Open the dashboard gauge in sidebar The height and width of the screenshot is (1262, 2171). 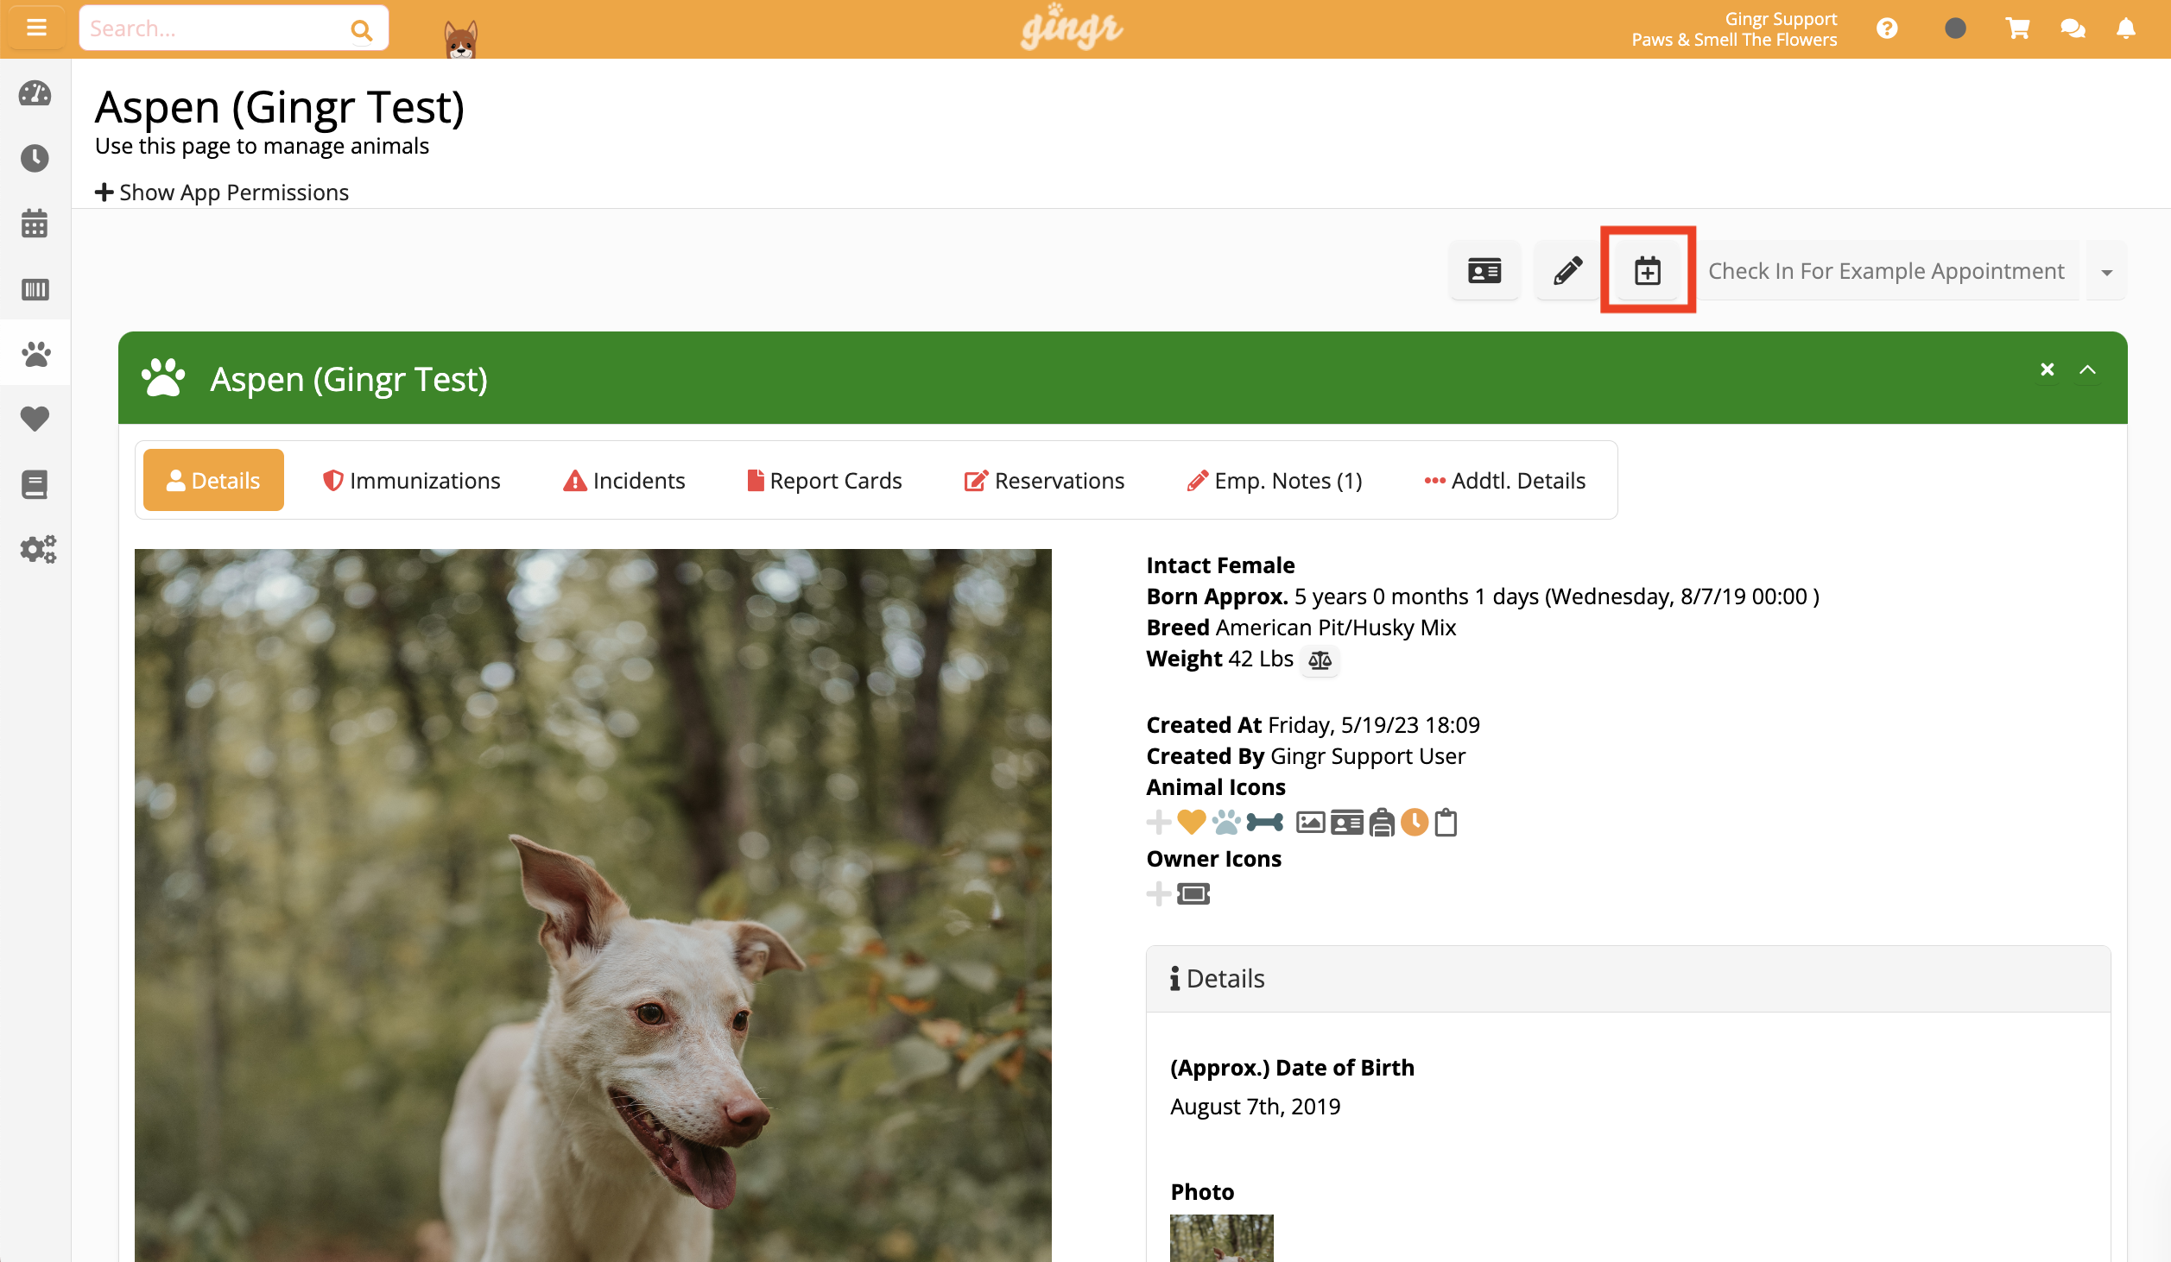[x=35, y=93]
